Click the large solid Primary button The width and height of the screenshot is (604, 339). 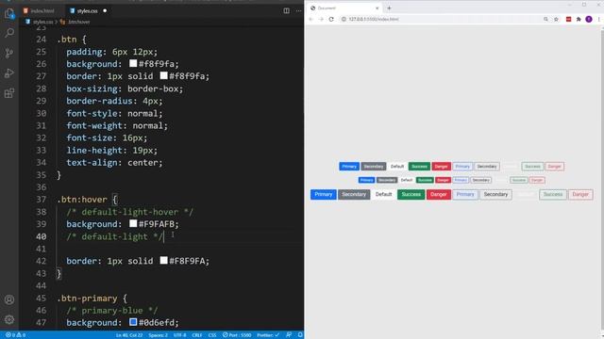coord(323,195)
